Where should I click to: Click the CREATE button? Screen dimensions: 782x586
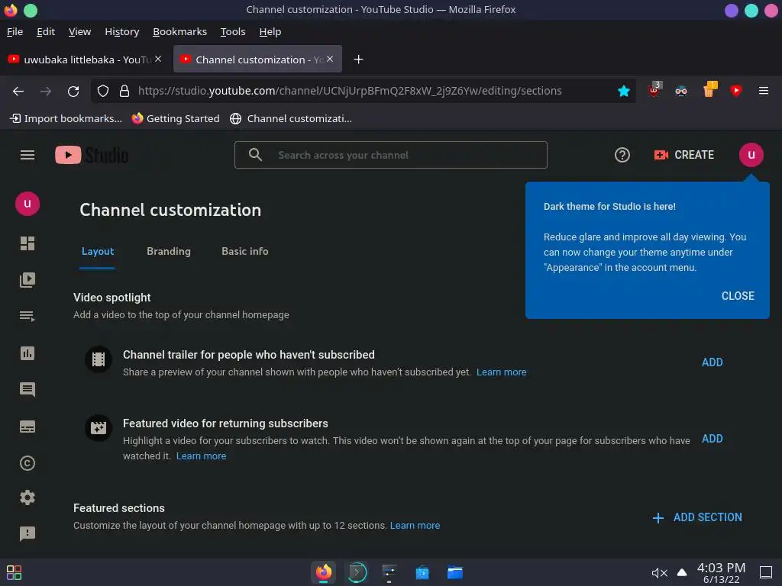click(x=684, y=155)
